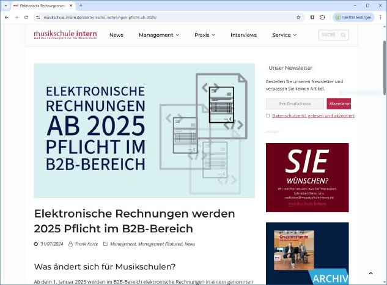
Task: Click the site information icon in address bar
Action: click(x=38, y=17)
